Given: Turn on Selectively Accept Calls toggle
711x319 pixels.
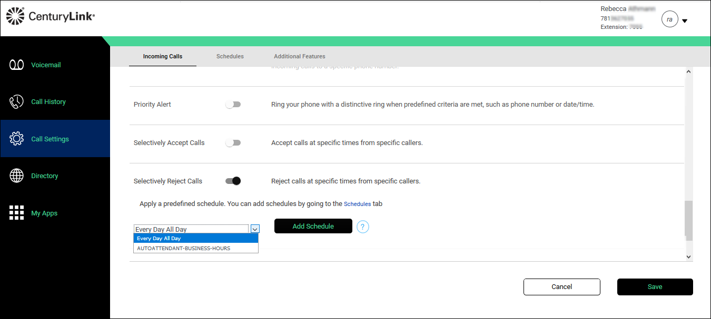Looking at the screenshot, I should (x=233, y=143).
